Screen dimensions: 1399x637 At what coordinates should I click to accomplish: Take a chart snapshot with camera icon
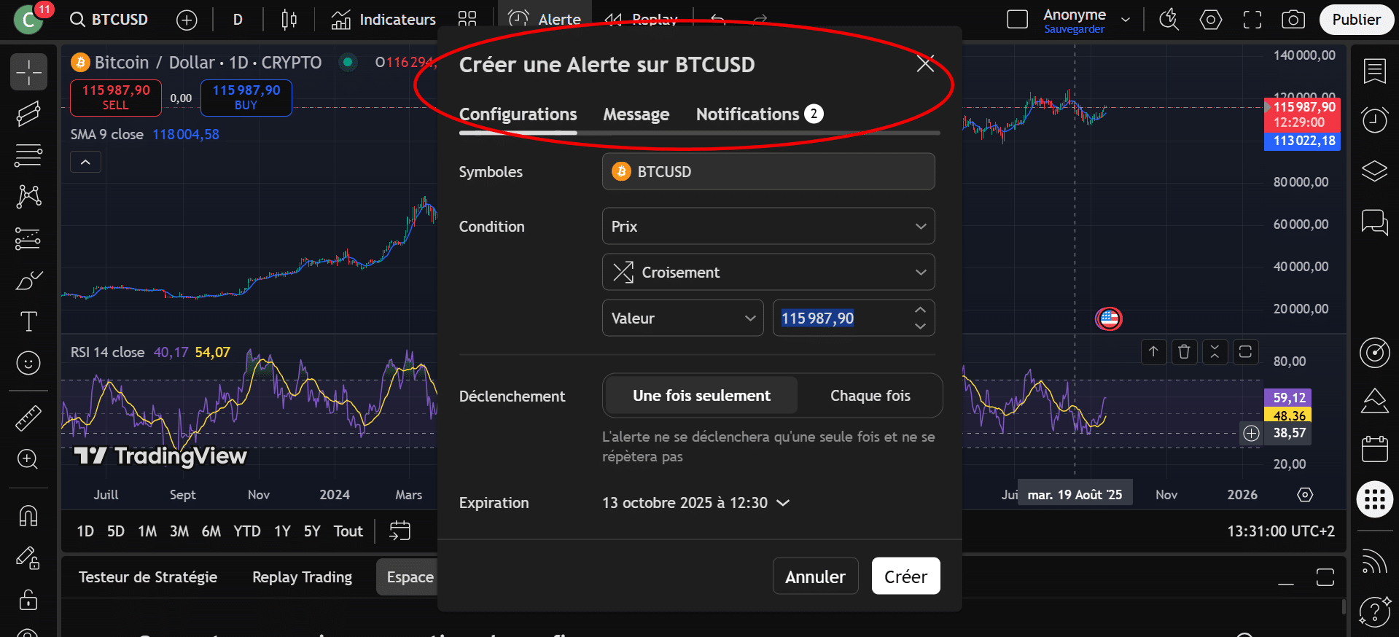click(1293, 20)
